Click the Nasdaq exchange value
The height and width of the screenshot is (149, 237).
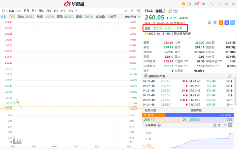[199, 71]
